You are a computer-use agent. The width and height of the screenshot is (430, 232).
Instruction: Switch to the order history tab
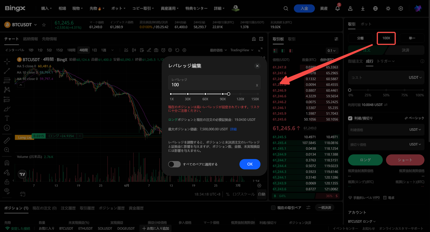pos(68,208)
